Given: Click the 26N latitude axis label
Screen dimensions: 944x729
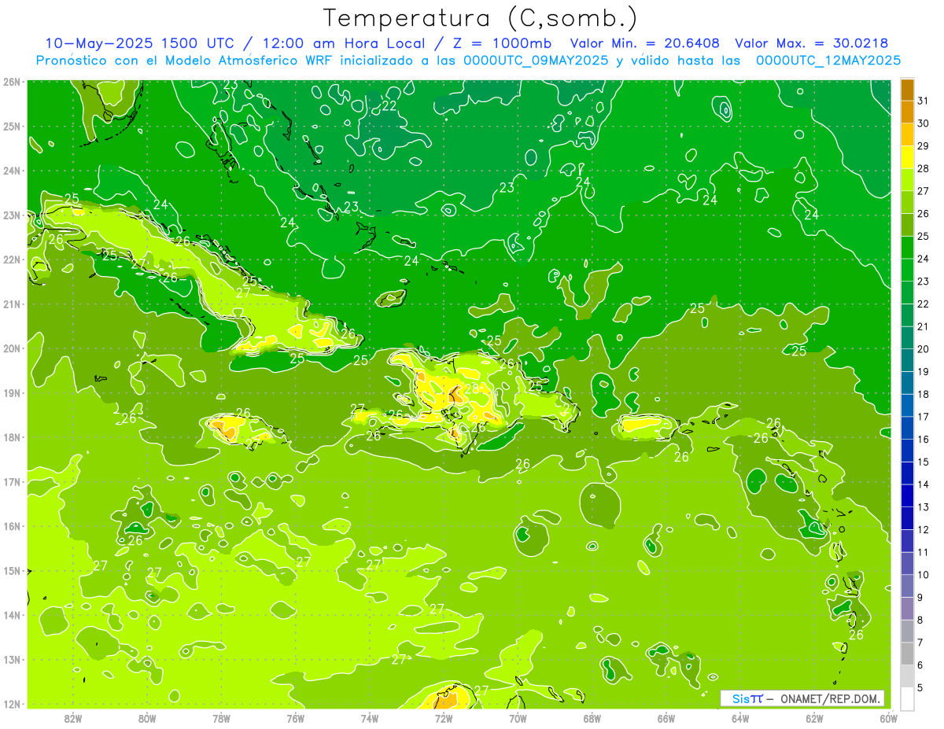Looking at the screenshot, I should tap(13, 82).
